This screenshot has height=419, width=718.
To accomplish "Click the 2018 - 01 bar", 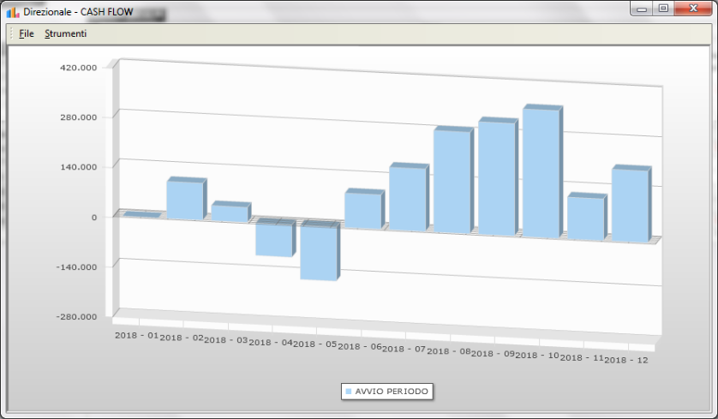I will click(x=142, y=214).
